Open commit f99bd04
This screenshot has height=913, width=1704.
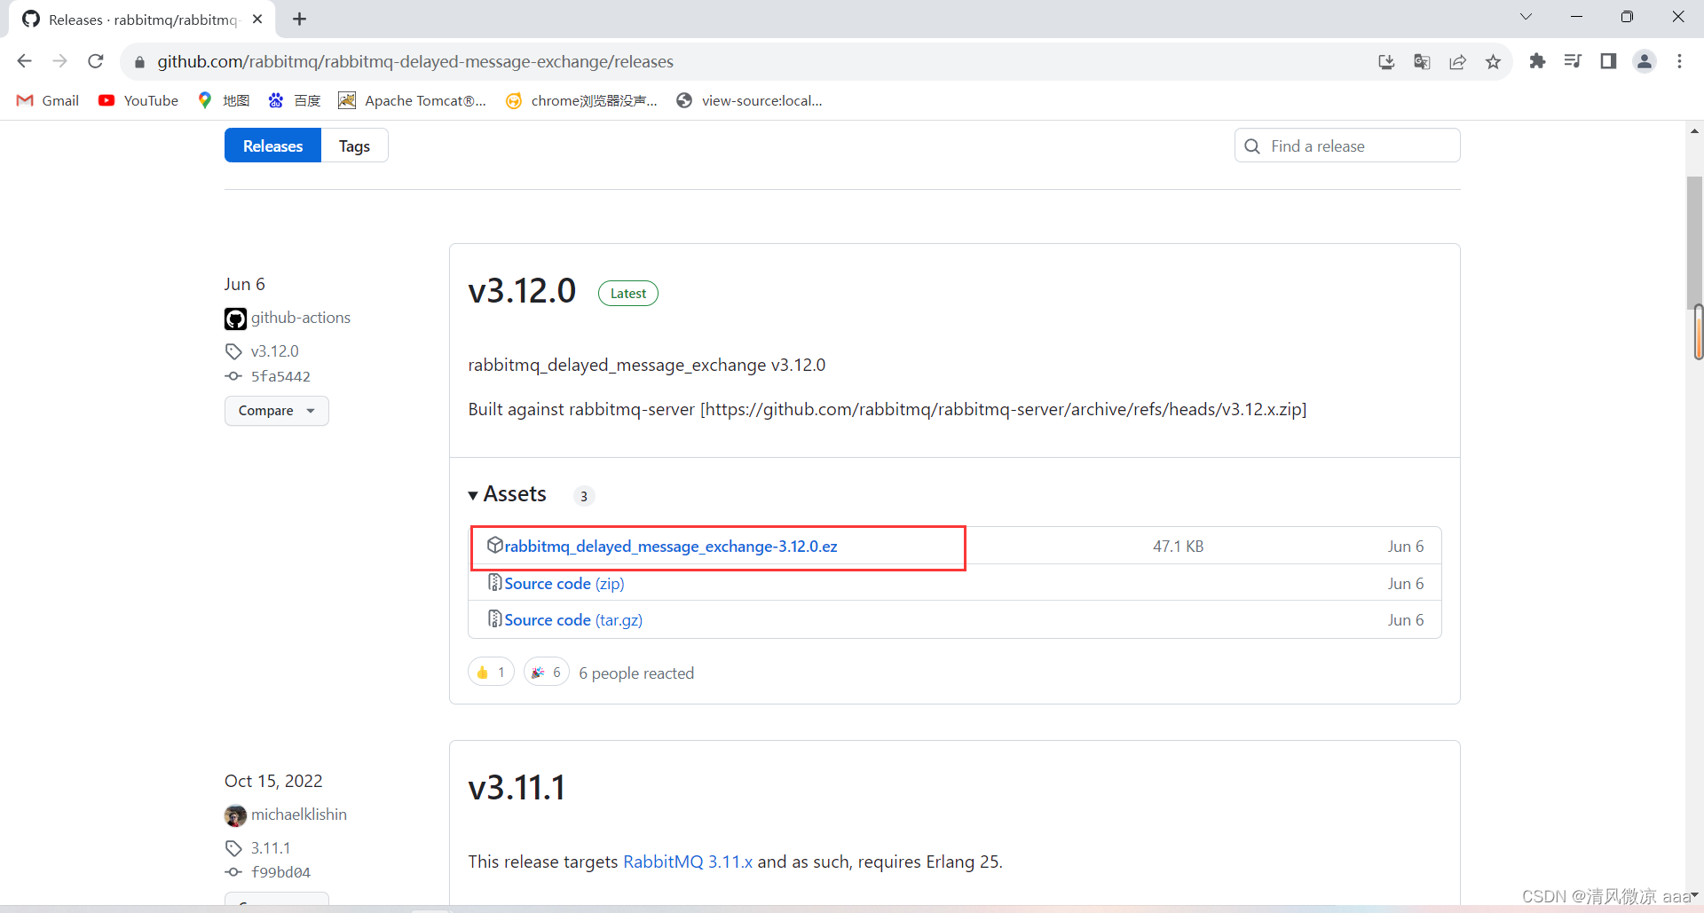280,872
